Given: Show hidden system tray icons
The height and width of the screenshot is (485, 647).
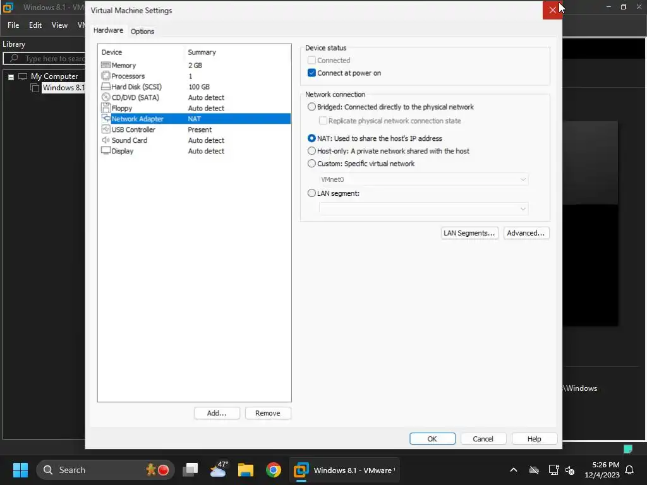Looking at the screenshot, I should click(514, 470).
